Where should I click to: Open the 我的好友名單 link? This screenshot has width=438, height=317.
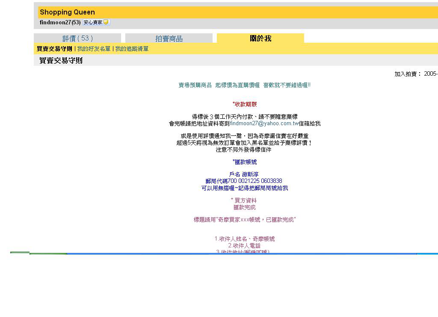[94, 49]
